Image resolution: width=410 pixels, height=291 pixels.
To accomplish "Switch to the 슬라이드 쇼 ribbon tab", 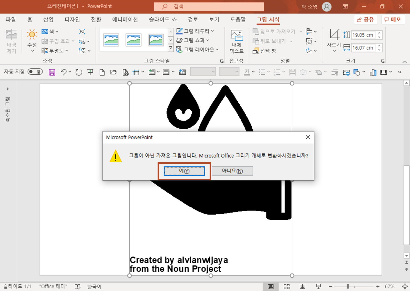I will 163,19.
